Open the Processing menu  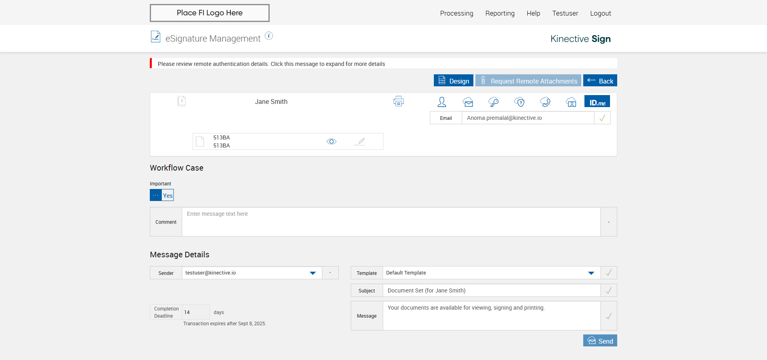[457, 13]
